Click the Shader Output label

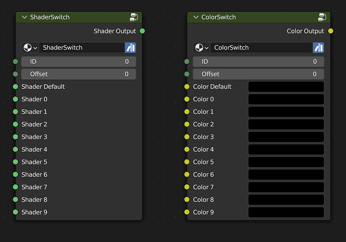pos(114,31)
